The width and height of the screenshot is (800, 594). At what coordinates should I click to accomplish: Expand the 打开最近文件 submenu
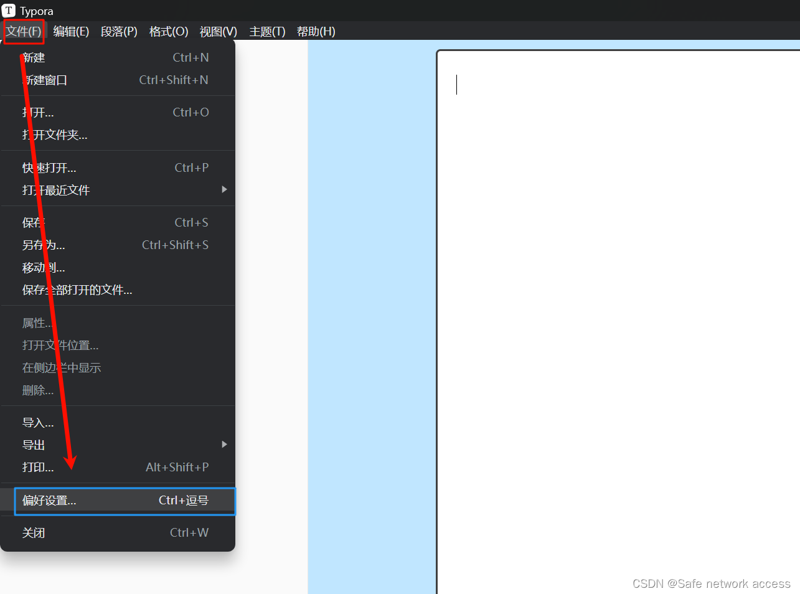click(118, 191)
